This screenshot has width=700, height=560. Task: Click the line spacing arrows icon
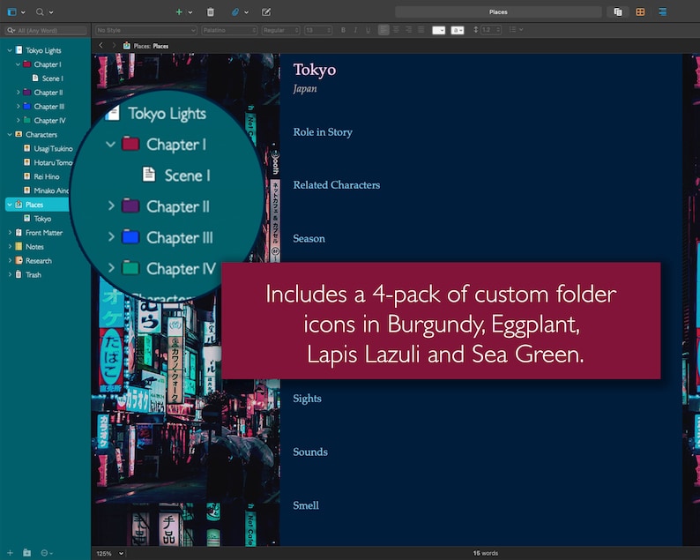point(475,30)
